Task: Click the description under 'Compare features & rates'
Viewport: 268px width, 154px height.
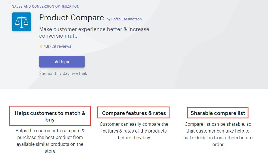Action: (134, 131)
